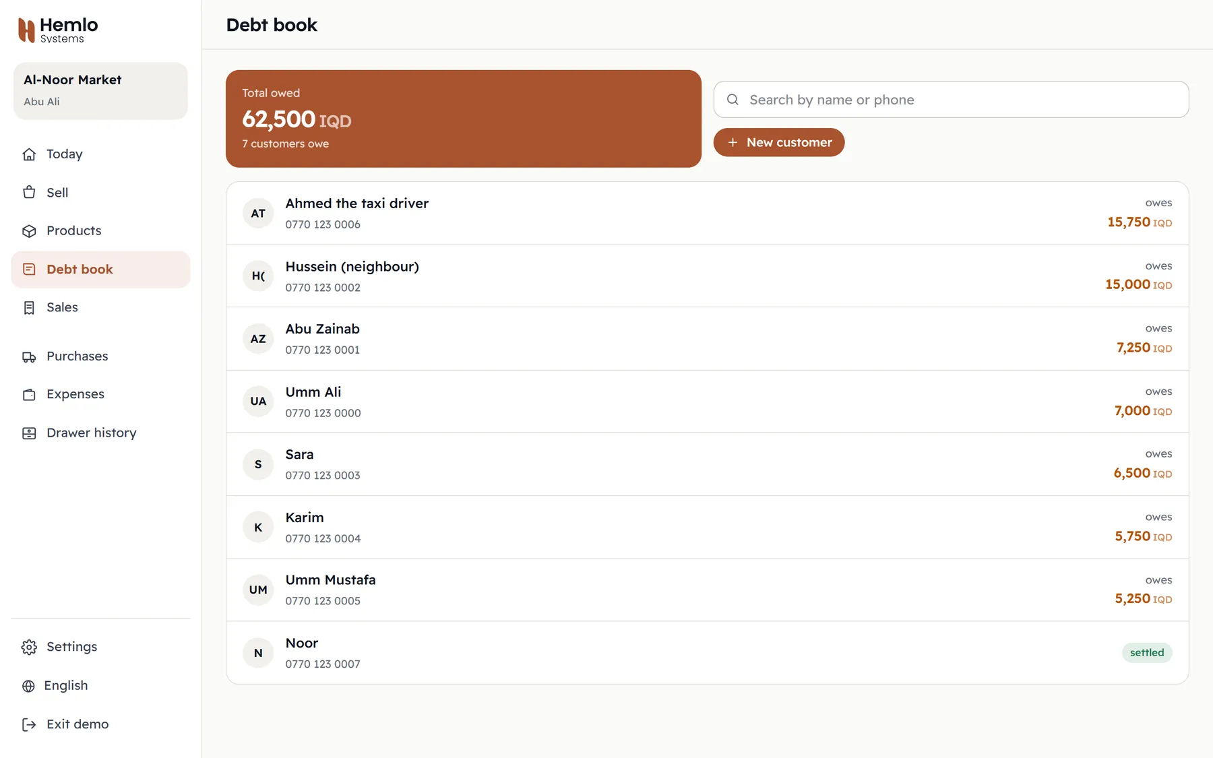Image resolution: width=1213 pixels, height=758 pixels.
Task: Click the 15,000 IQD amount owed
Action: click(1138, 284)
